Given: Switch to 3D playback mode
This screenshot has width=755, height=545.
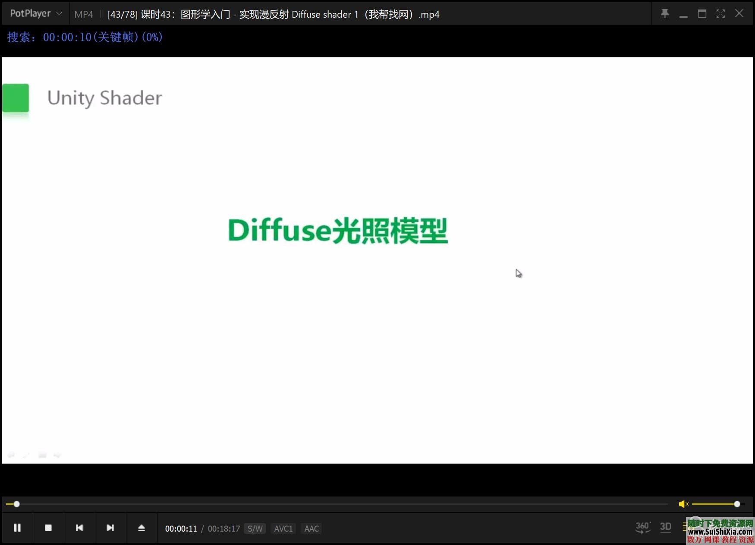Looking at the screenshot, I should tap(665, 526).
